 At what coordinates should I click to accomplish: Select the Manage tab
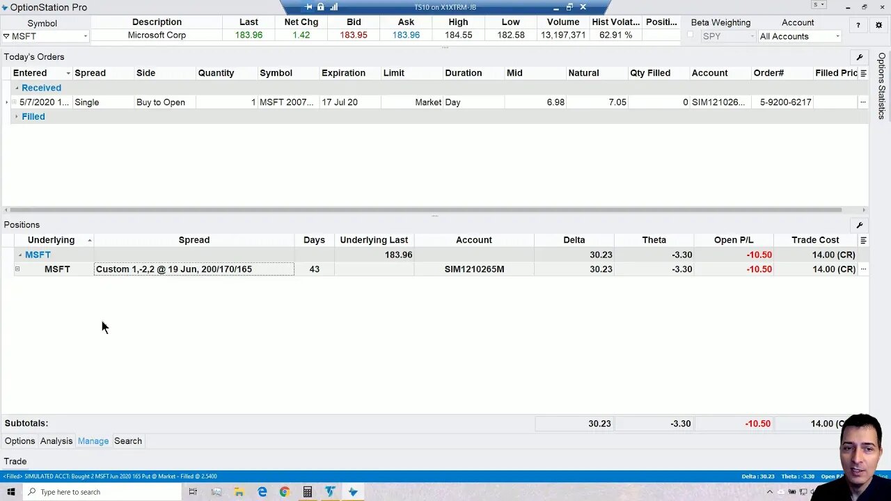point(93,441)
